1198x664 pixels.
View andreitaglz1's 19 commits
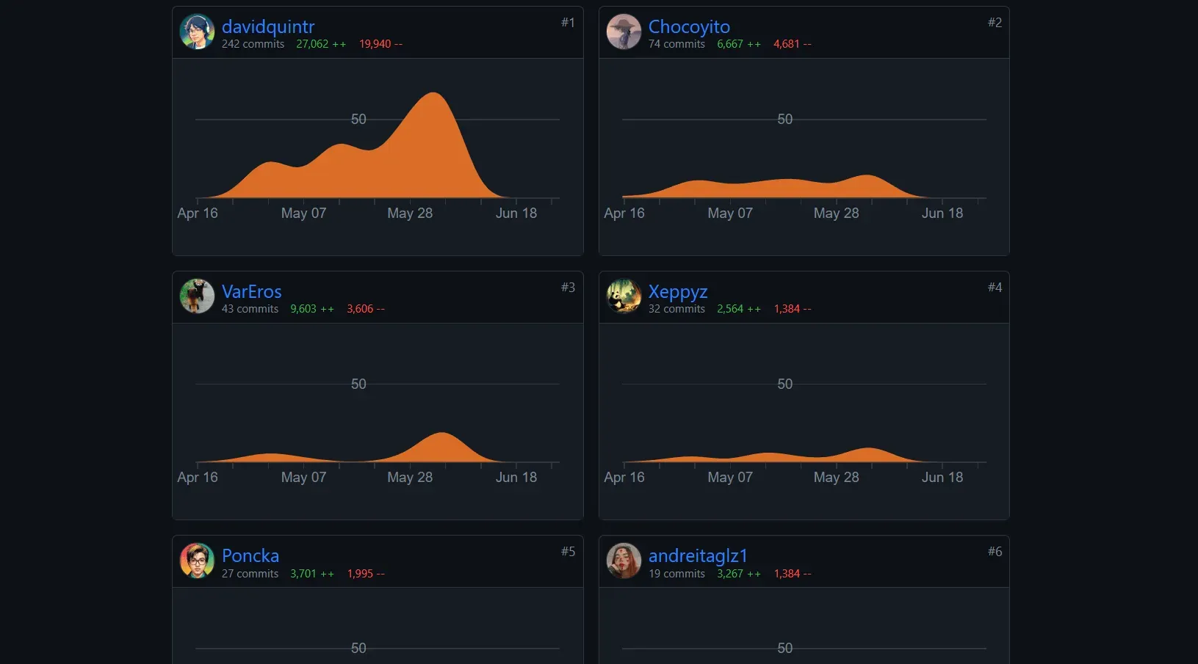click(676, 574)
